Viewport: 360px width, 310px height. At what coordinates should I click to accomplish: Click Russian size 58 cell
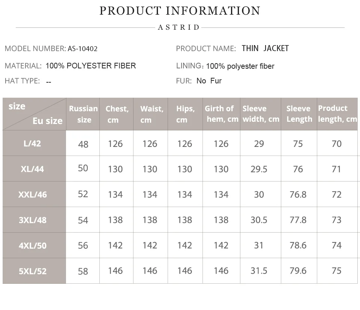coord(83,271)
